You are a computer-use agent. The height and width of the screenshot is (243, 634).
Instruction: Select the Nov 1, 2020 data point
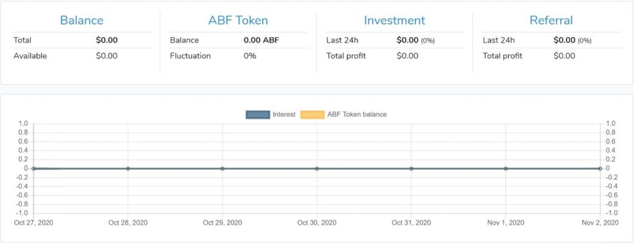point(505,168)
